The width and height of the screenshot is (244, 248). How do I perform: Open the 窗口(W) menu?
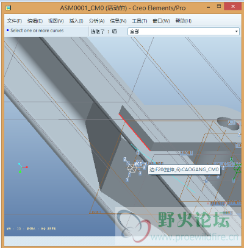161,21
